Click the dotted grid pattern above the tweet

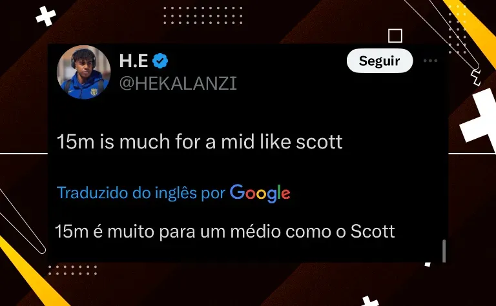203,15
